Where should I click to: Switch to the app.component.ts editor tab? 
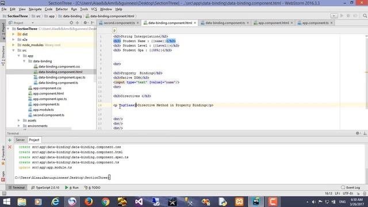coord(315,23)
